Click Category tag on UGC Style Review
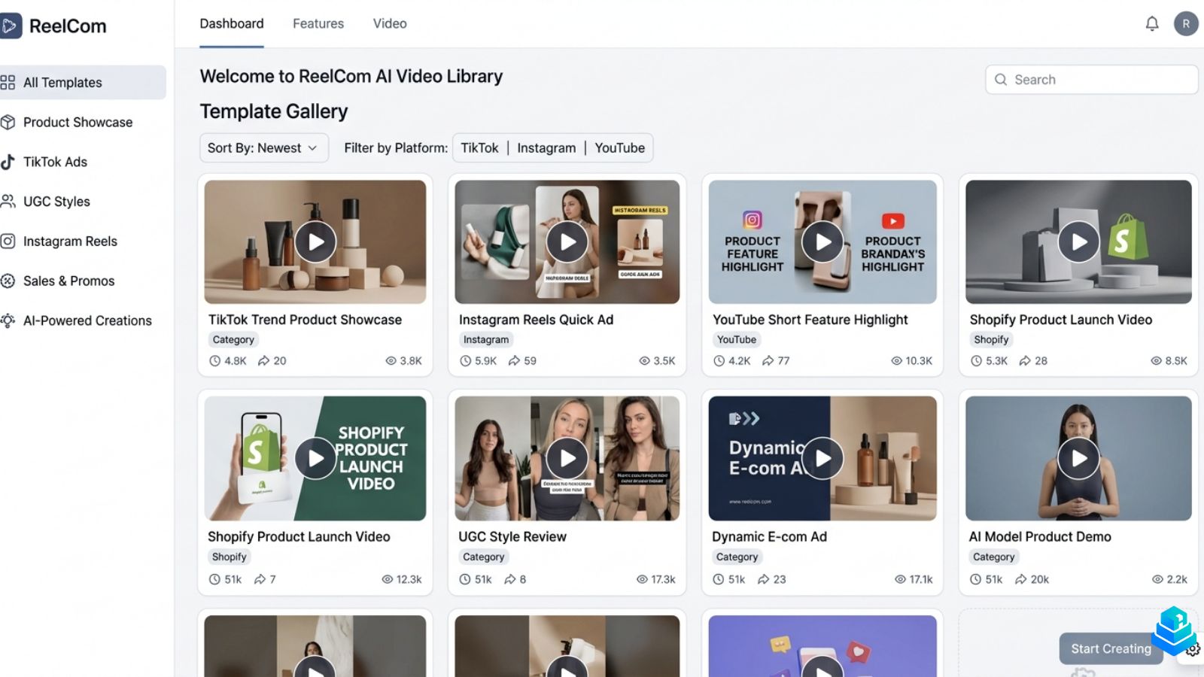The height and width of the screenshot is (677, 1204). pyautogui.click(x=484, y=557)
